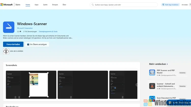The height and width of the screenshot is (107, 191).
Task: Click the next screenshot arrow
Action: pos(137,85)
